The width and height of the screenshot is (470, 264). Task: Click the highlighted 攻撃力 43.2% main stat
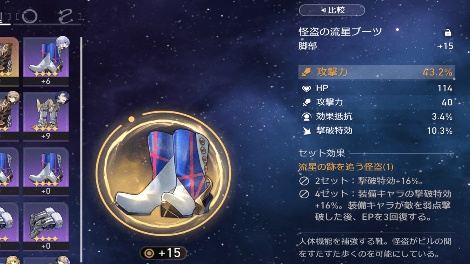click(x=376, y=72)
